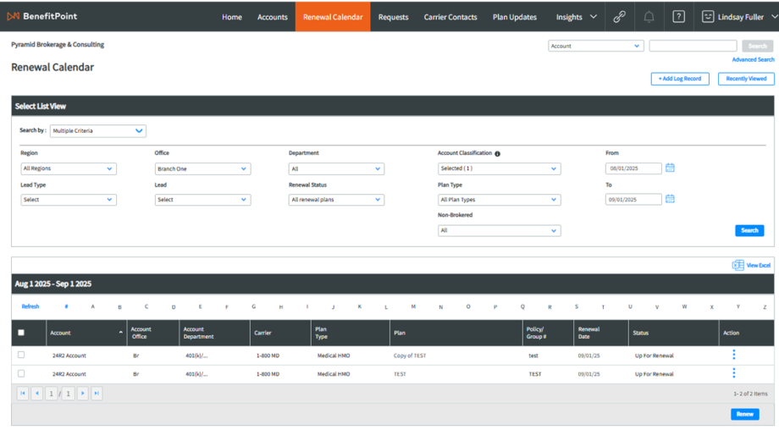Open the help question mark icon
This screenshot has width=779, height=430.
pyautogui.click(x=678, y=17)
